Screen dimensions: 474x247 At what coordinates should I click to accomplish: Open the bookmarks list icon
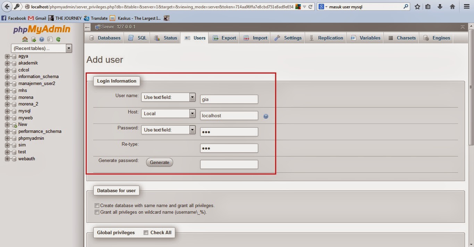(428, 7)
